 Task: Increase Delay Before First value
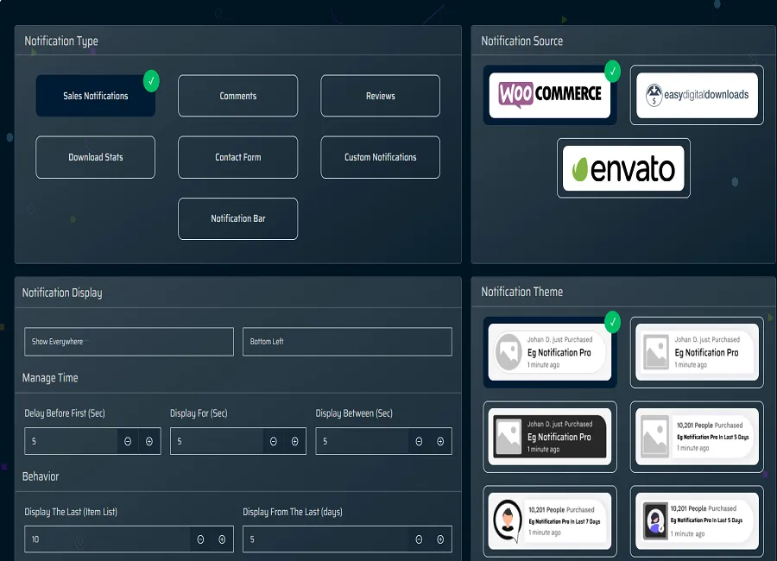[149, 441]
